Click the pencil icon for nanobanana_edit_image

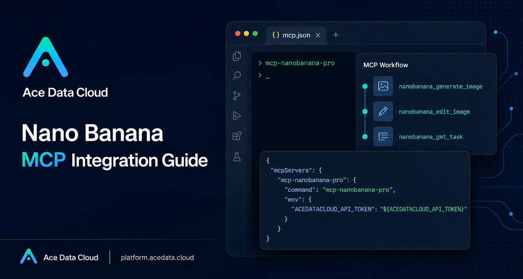pyautogui.click(x=383, y=112)
